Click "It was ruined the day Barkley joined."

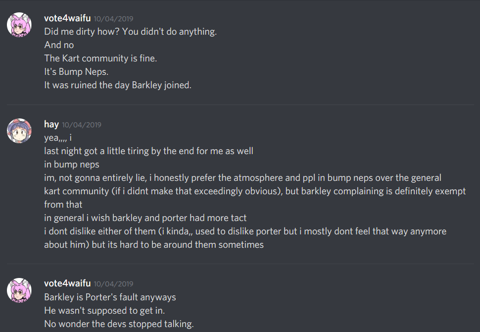click(x=118, y=85)
